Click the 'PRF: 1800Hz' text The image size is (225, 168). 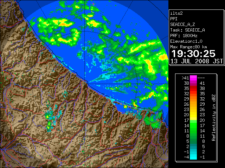point(184,36)
